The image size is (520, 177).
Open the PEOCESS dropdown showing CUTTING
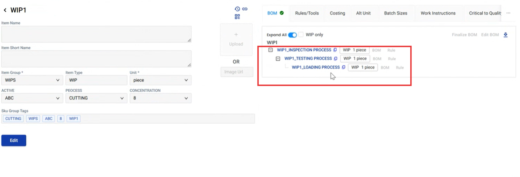[x=96, y=98]
